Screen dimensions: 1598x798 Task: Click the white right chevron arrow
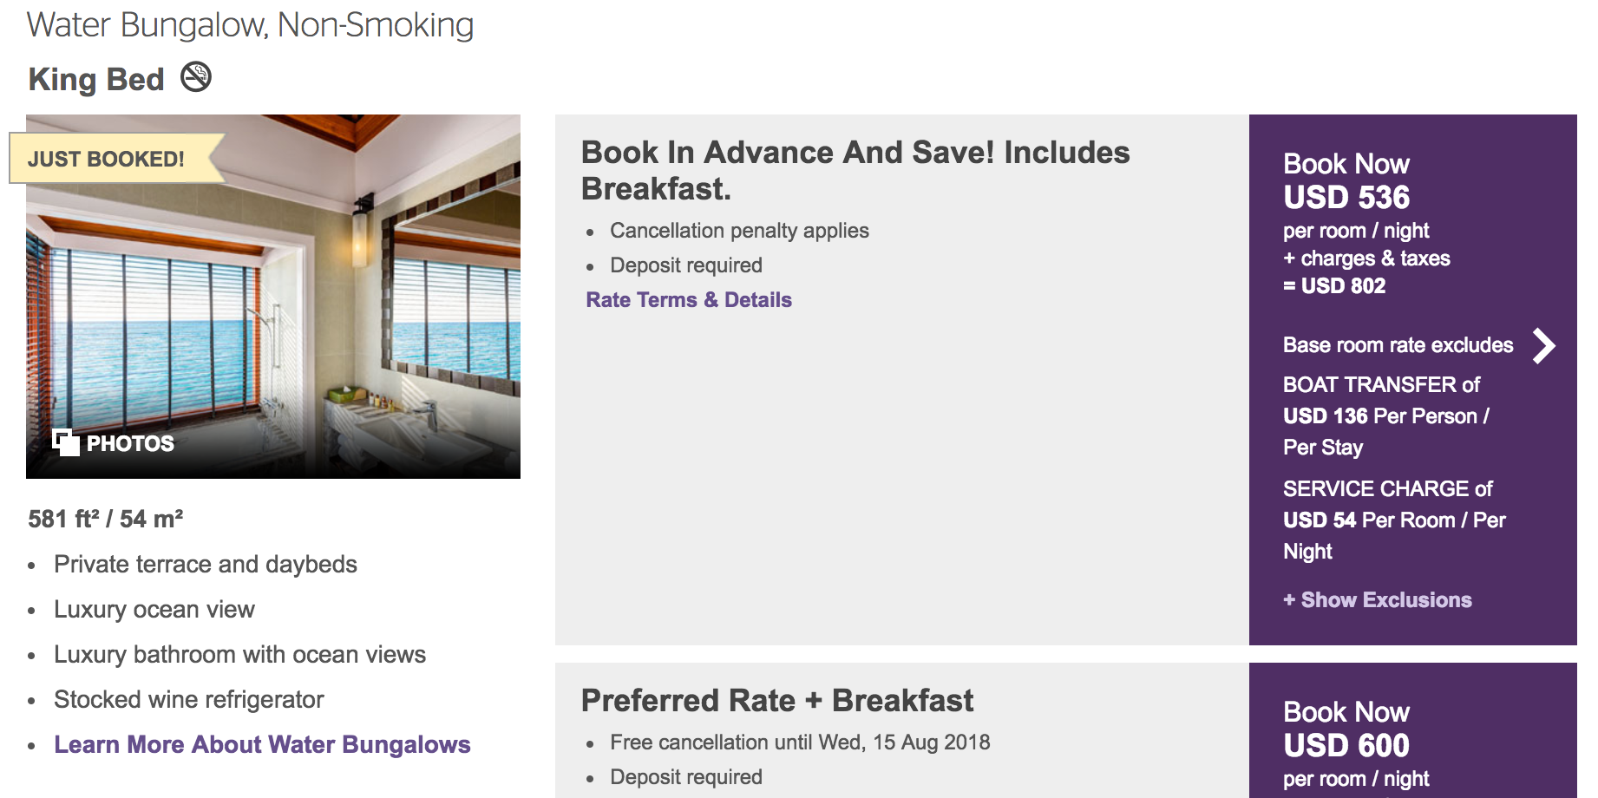(x=1543, y=346)
